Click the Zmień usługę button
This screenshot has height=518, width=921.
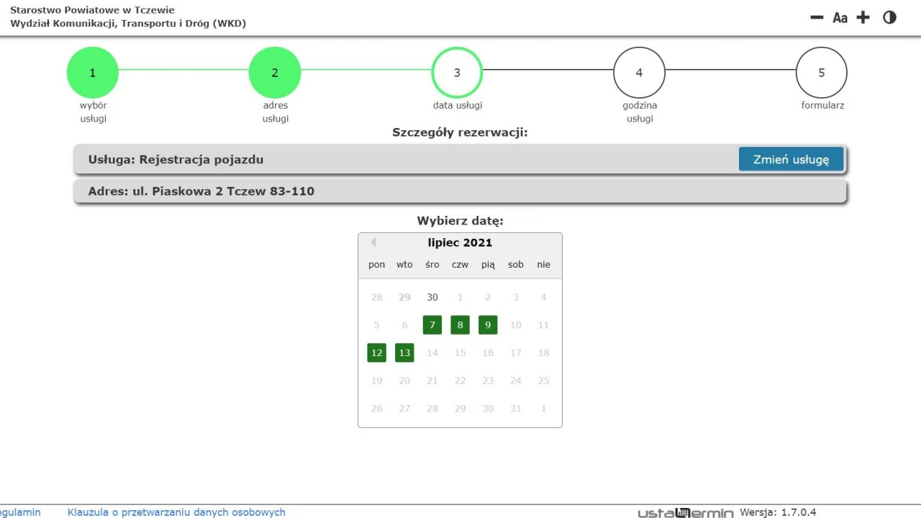click(791, 159)
